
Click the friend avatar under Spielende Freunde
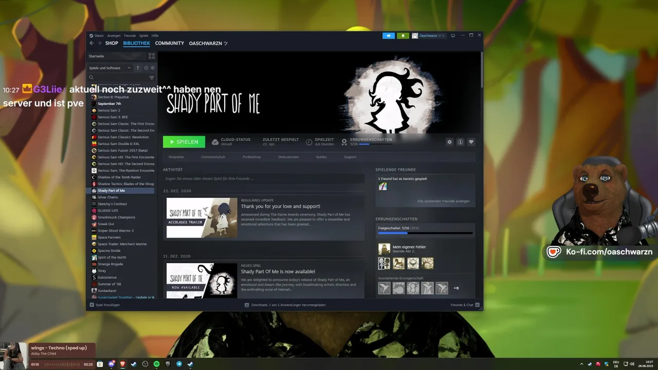382,187
